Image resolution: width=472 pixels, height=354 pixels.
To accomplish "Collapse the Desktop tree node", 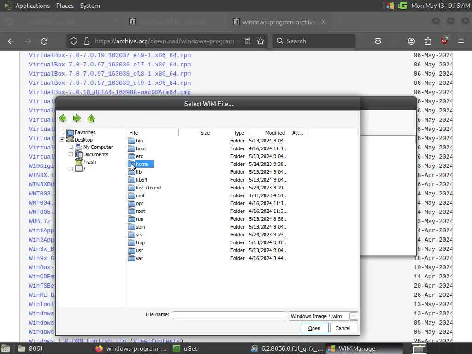I will click(x=62, y=139).
